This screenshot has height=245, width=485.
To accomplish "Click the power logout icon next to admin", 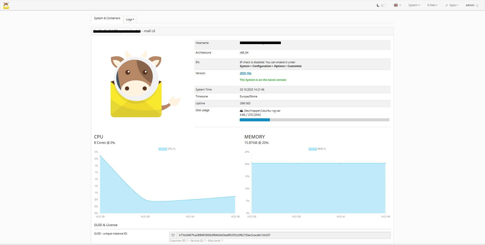I will [477, 5].
